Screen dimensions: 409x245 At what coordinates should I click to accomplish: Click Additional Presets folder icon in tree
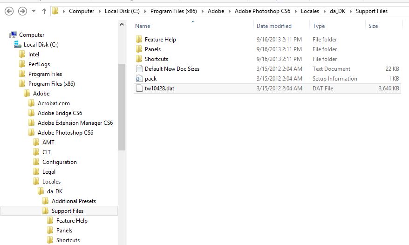tap(46, 201)
